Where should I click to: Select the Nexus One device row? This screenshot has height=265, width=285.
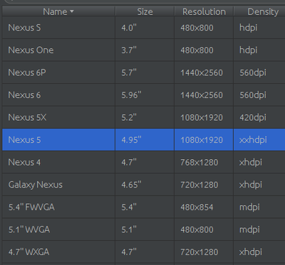144,50
